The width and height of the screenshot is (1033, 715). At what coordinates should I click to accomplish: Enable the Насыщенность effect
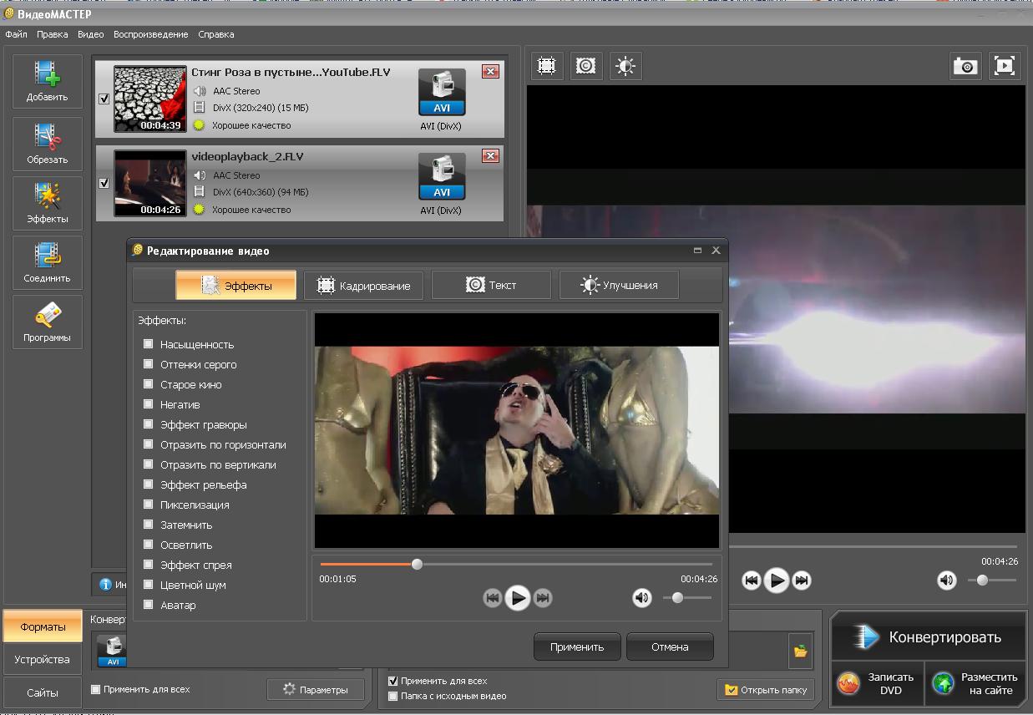click(x=149, y=344)
